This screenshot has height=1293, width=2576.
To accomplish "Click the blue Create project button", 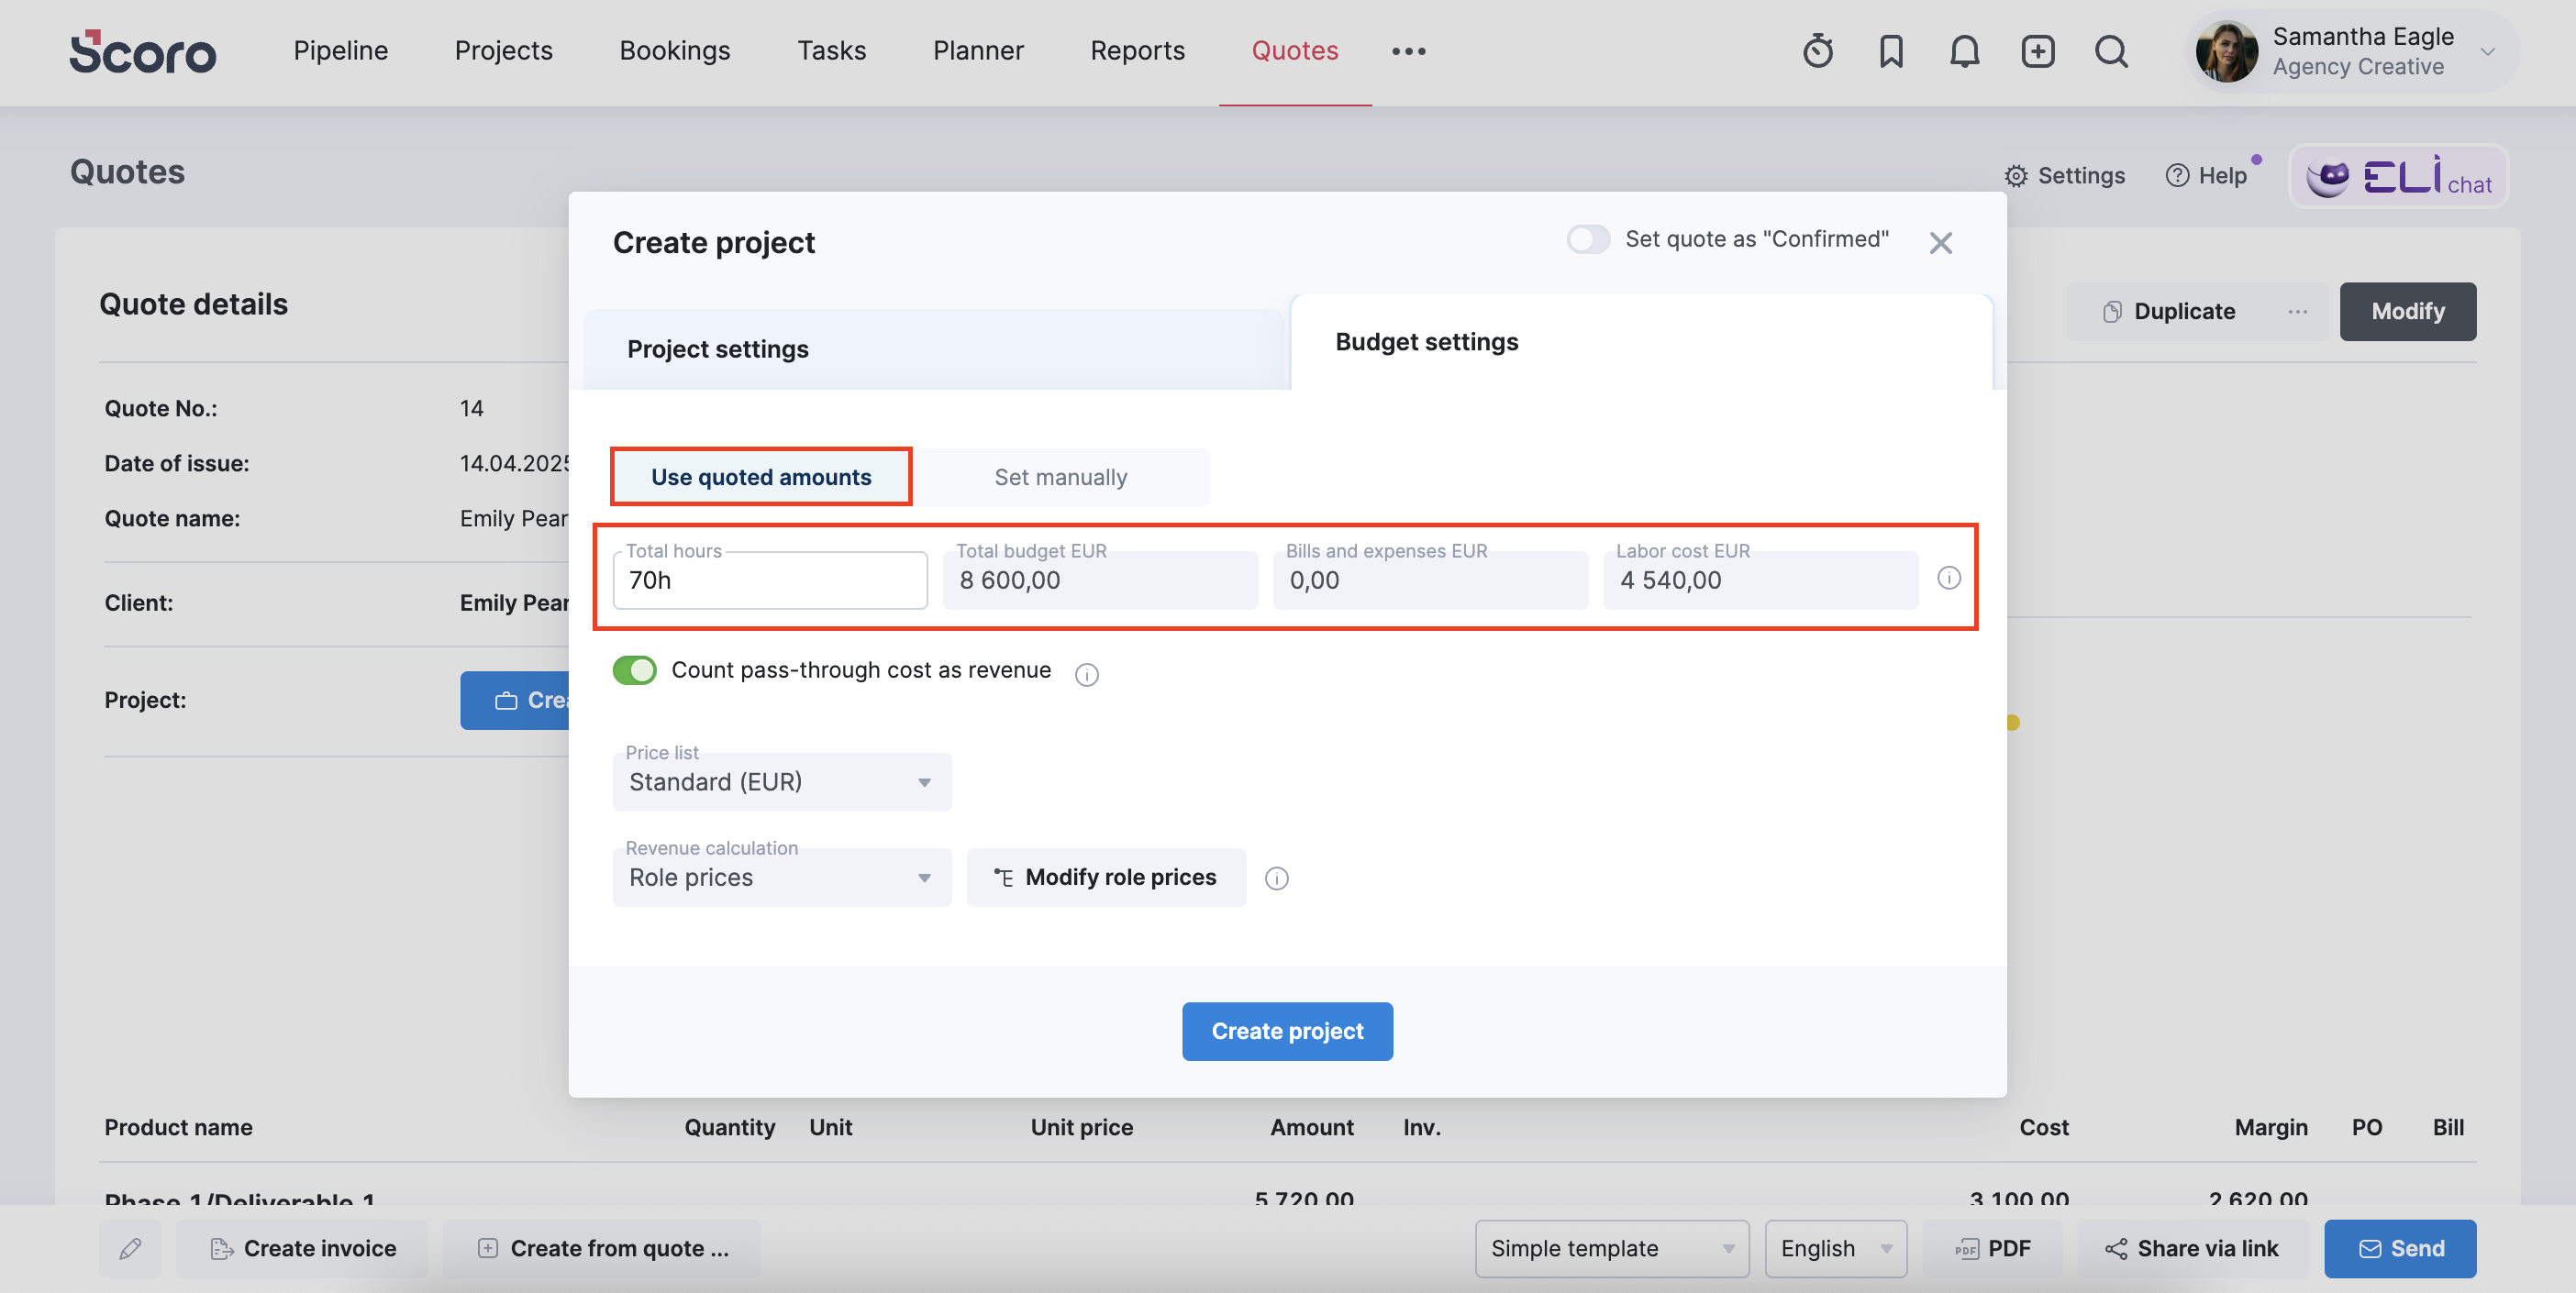I will pos(1287,1032).
